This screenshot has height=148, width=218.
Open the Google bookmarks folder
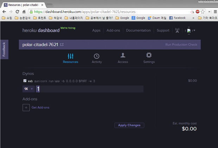[x=122, y=18]
